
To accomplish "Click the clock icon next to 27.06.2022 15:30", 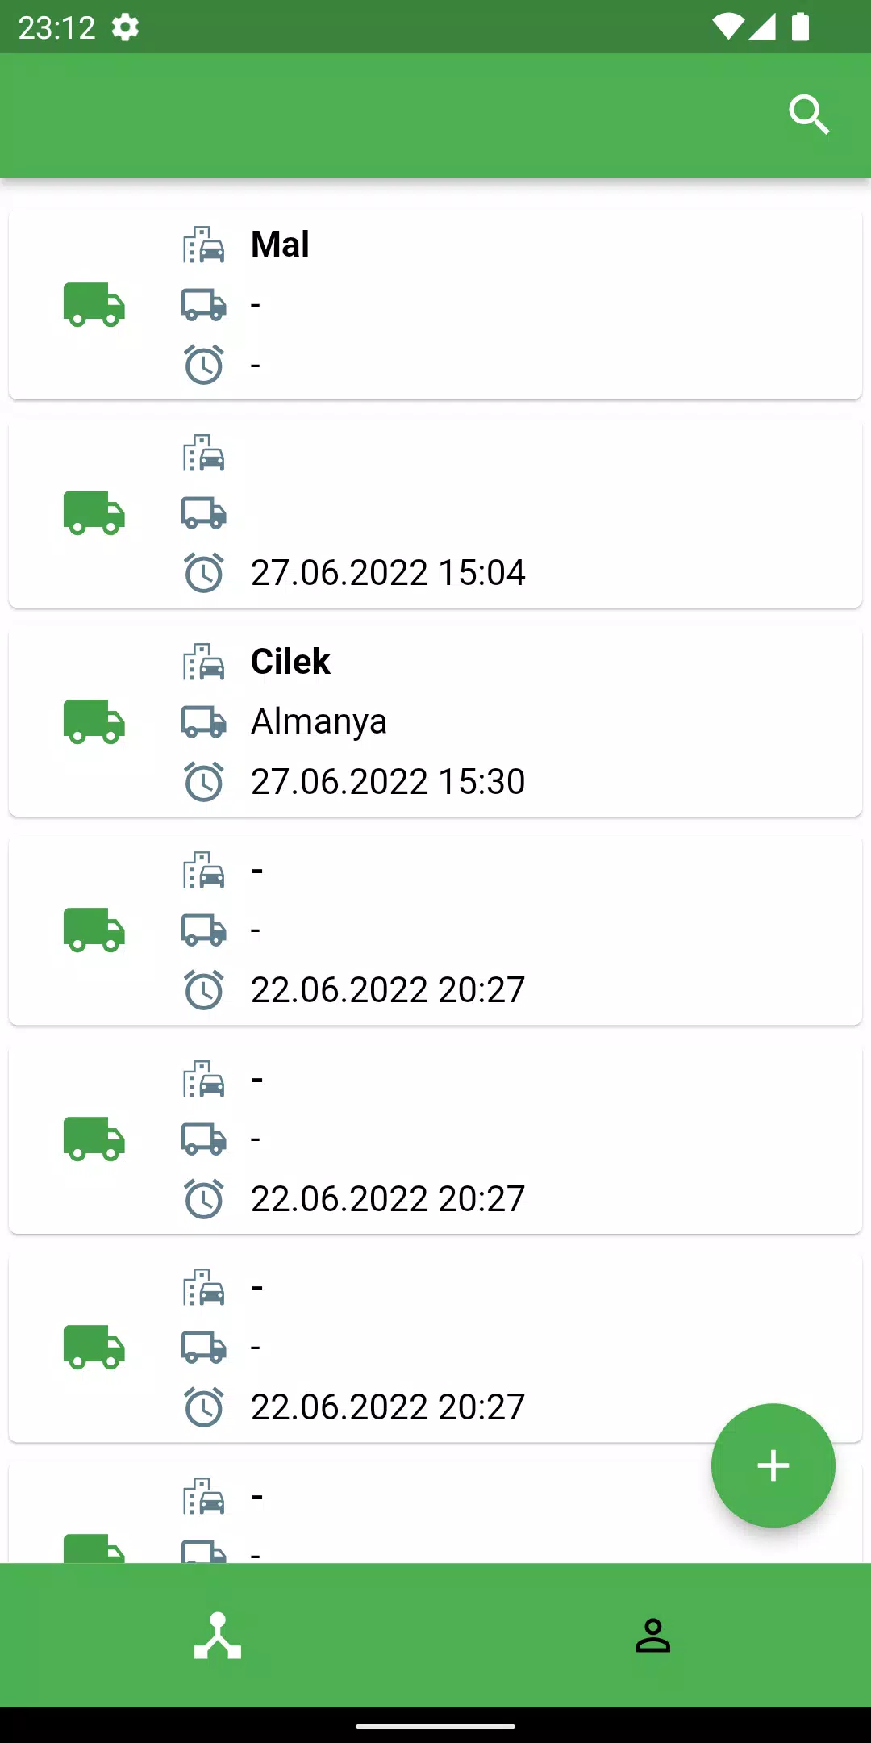I will [203, 782].
